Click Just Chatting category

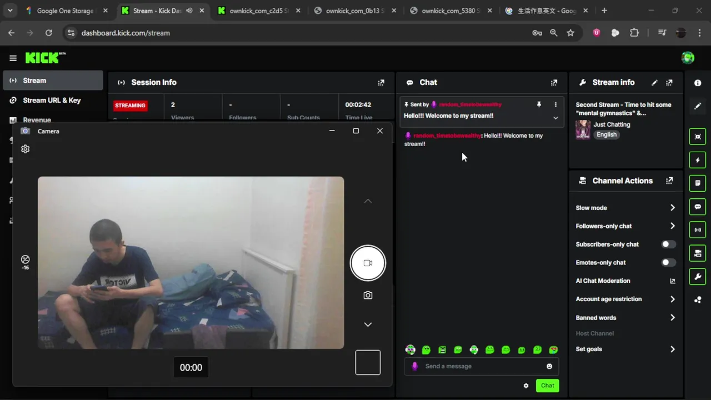coord(612,124)
